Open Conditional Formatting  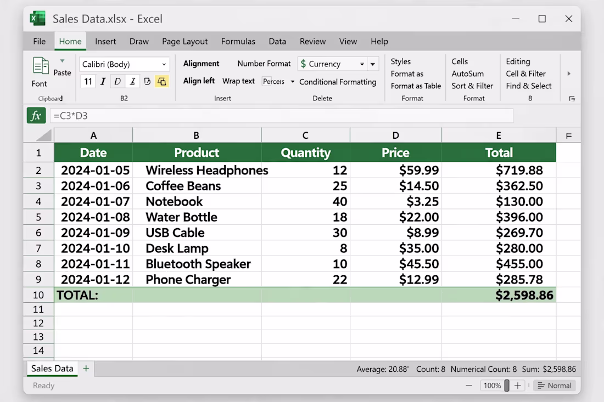coord(338,82)
